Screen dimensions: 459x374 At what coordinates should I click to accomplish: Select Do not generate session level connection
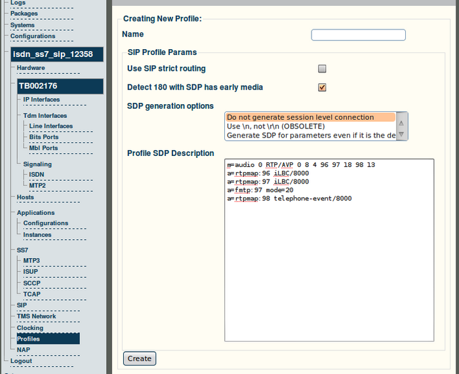(310, 117)
